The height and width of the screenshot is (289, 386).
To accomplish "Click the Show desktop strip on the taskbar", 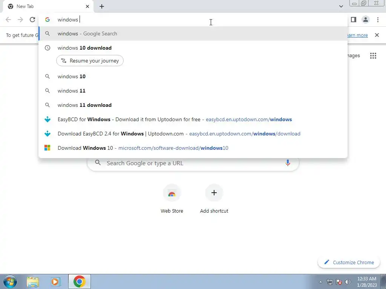I will [383, 282].
